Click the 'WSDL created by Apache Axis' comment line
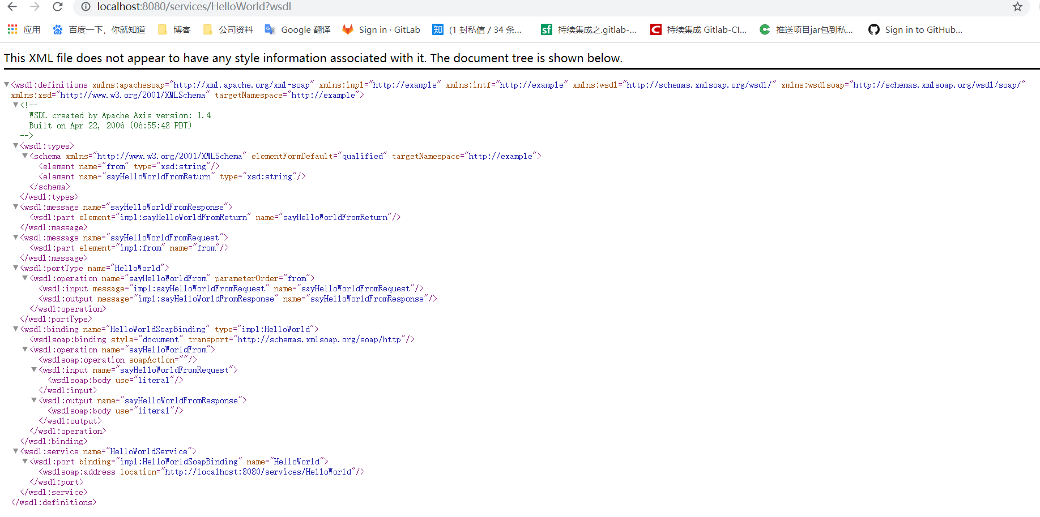1040x517 pixels. [x=120, y=115]
